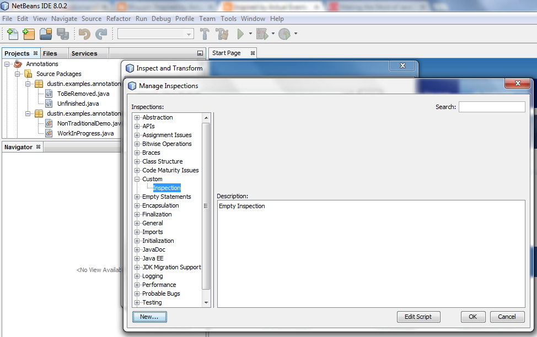Click the green Run Project icon
The height and width of the screenshot is (337, 537).
(x=240, y=34)
